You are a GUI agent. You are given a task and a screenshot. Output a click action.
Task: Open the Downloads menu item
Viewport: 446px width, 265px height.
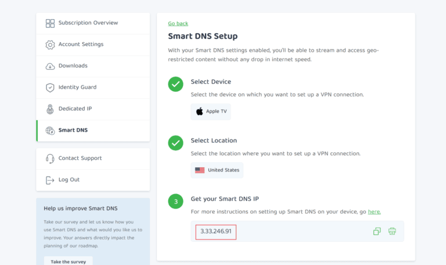[73, 66]
